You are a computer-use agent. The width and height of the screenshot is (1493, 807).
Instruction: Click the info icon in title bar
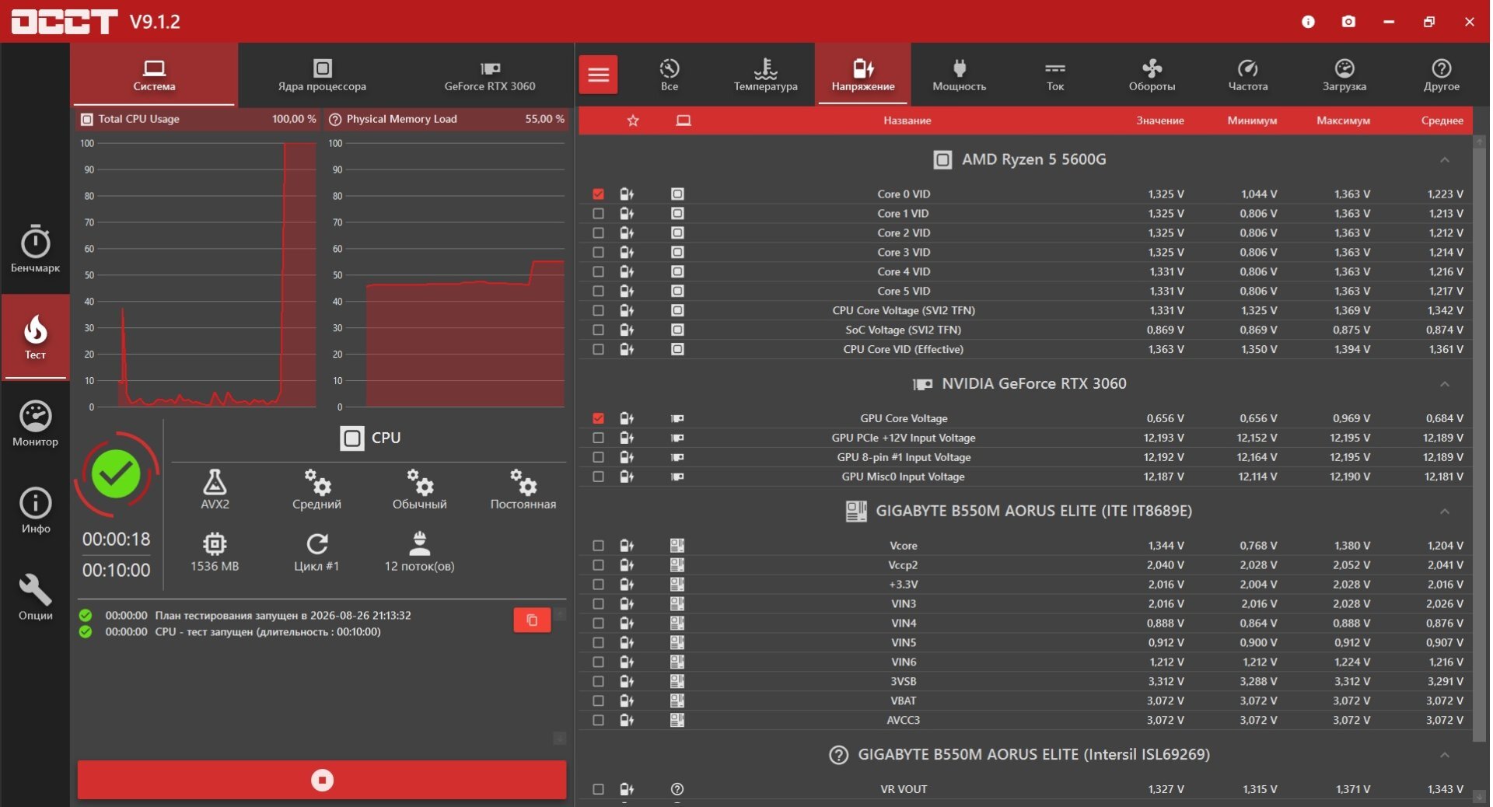(x=1308, y=22)
